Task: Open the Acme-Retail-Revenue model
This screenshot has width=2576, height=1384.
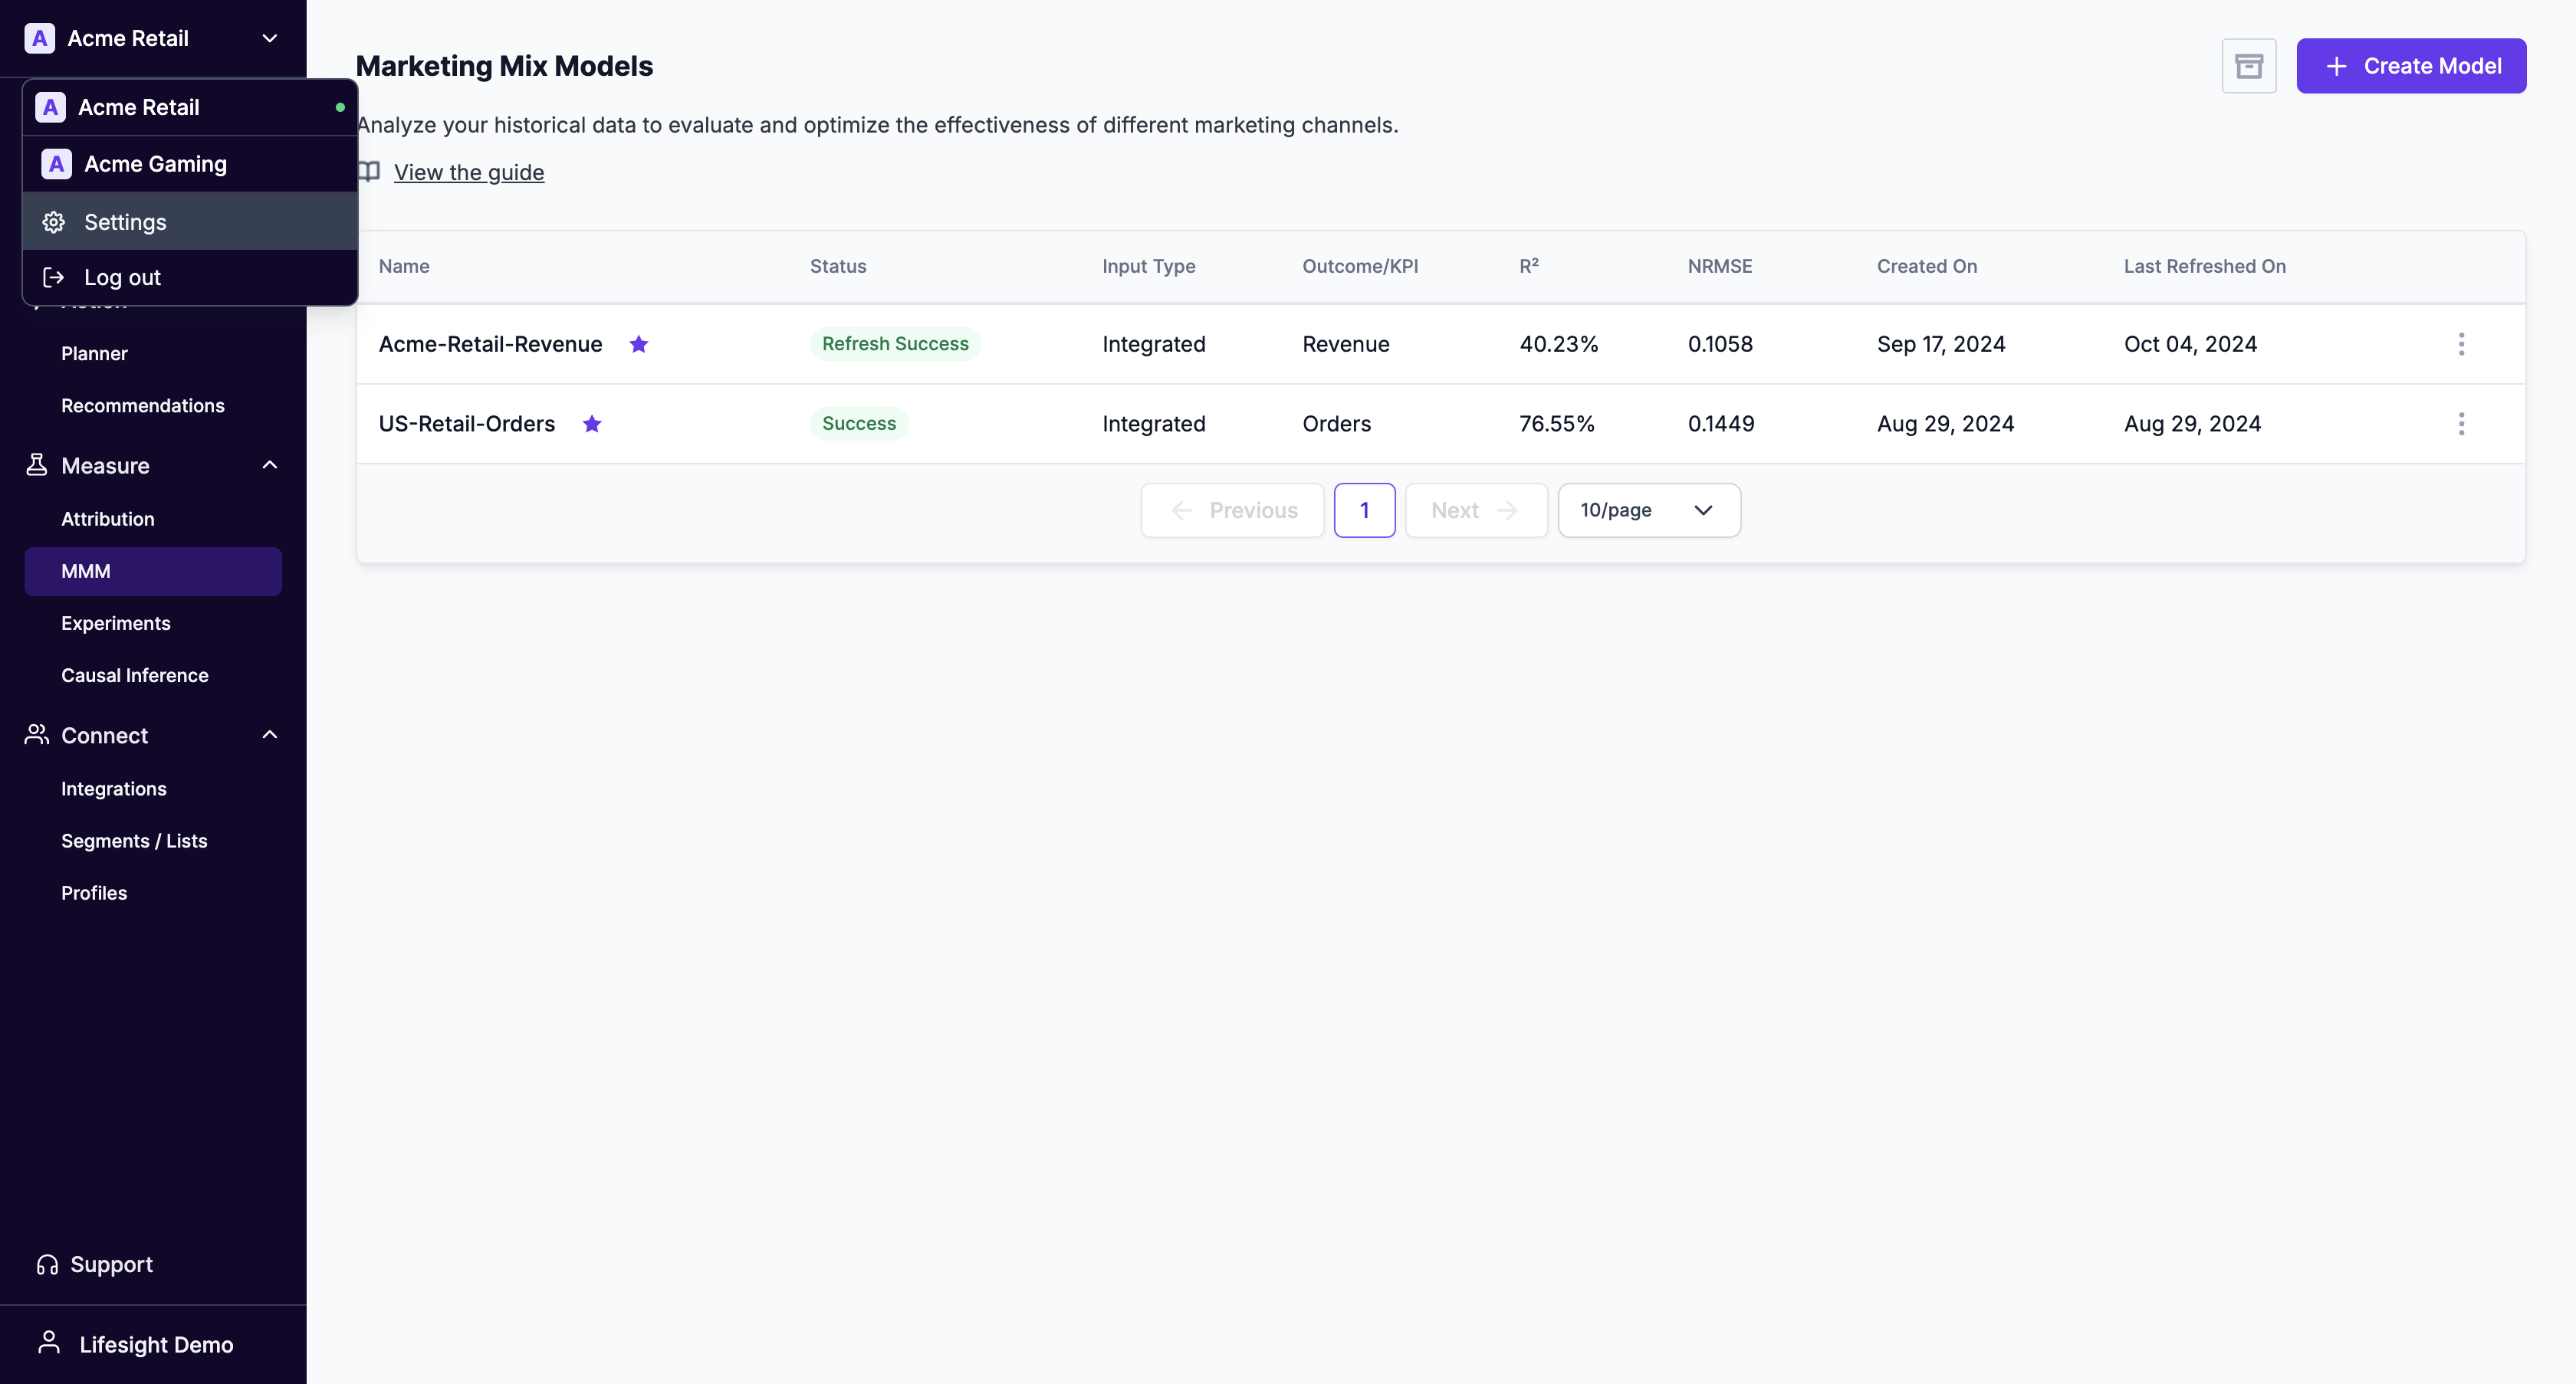Action: [x=490, y=344]
